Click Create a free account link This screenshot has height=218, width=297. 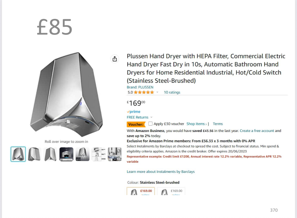click(x=257, y=131)
